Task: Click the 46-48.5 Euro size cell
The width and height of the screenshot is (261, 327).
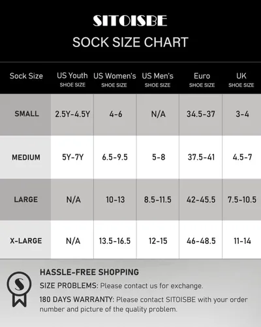Action: tap(201, 241)
